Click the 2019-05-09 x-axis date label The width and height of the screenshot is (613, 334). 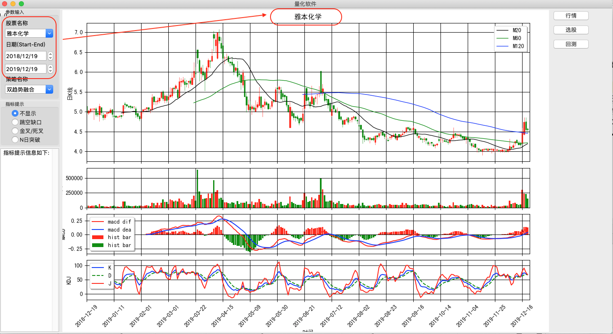tap(249, 315)
